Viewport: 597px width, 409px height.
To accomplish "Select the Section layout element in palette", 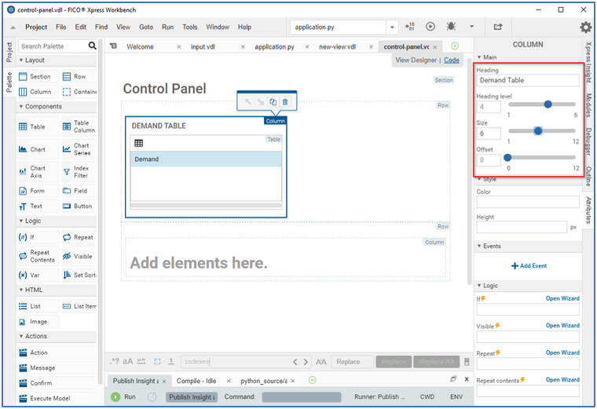I will tap(38, 76).
